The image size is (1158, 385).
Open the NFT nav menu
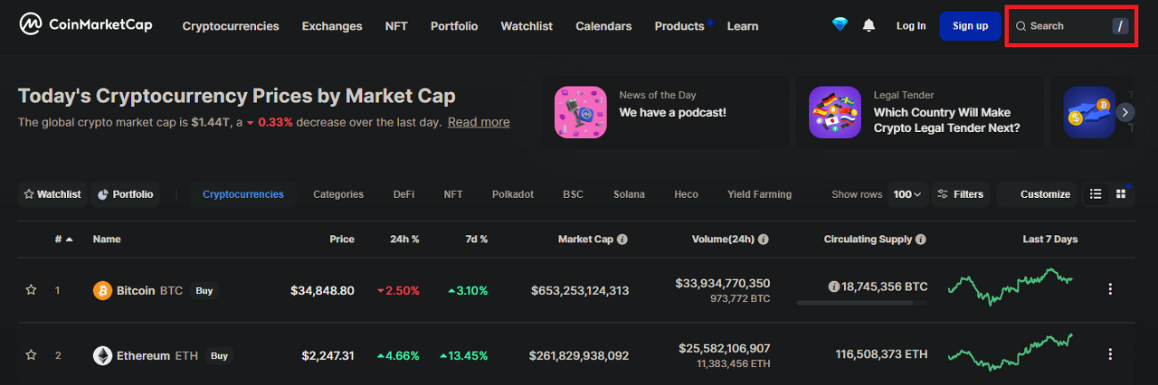click(x=396, y=26)
